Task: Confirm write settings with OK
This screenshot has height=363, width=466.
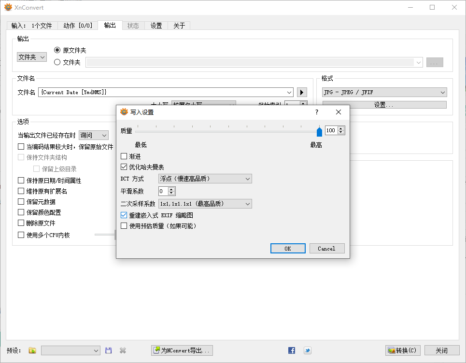Action: (x=288, y=248)
